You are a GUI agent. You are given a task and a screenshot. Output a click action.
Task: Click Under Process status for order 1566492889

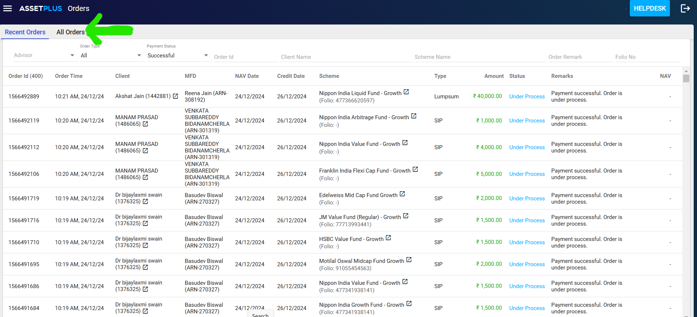click(527, 97)
